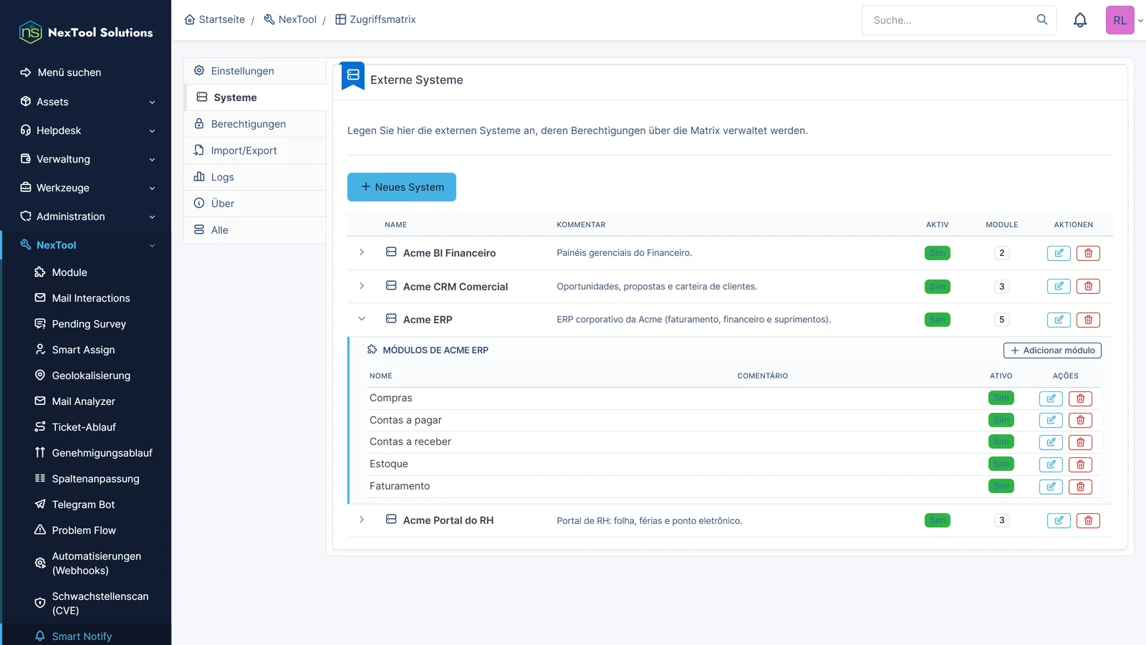The height and width of the screenshot is (645, 1146).
Task: Click the NexTool Solutions logo
Action: [86, 32]
